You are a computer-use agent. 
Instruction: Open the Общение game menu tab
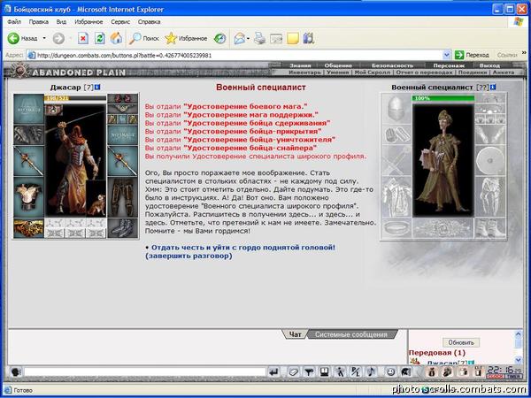coord(338,65)
